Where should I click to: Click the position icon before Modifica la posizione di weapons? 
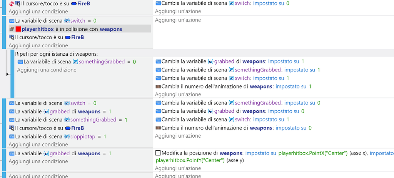pos(158,153)
